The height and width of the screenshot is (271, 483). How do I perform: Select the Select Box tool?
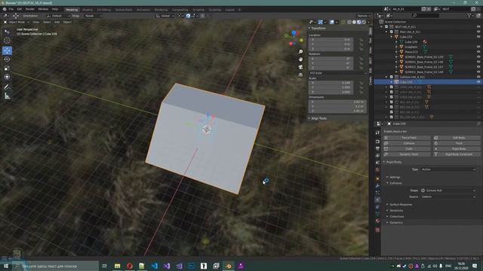pos(7,32)
